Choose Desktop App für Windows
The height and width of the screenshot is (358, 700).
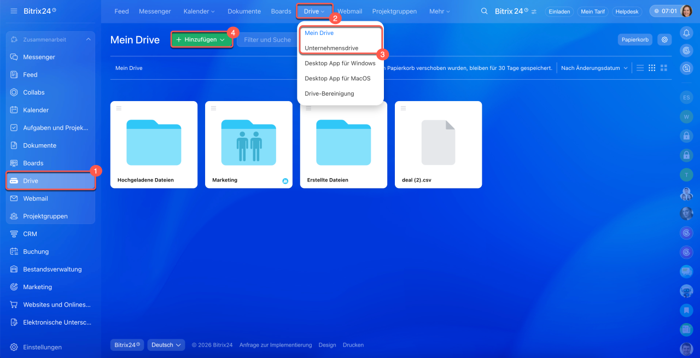tap(340, 63)
